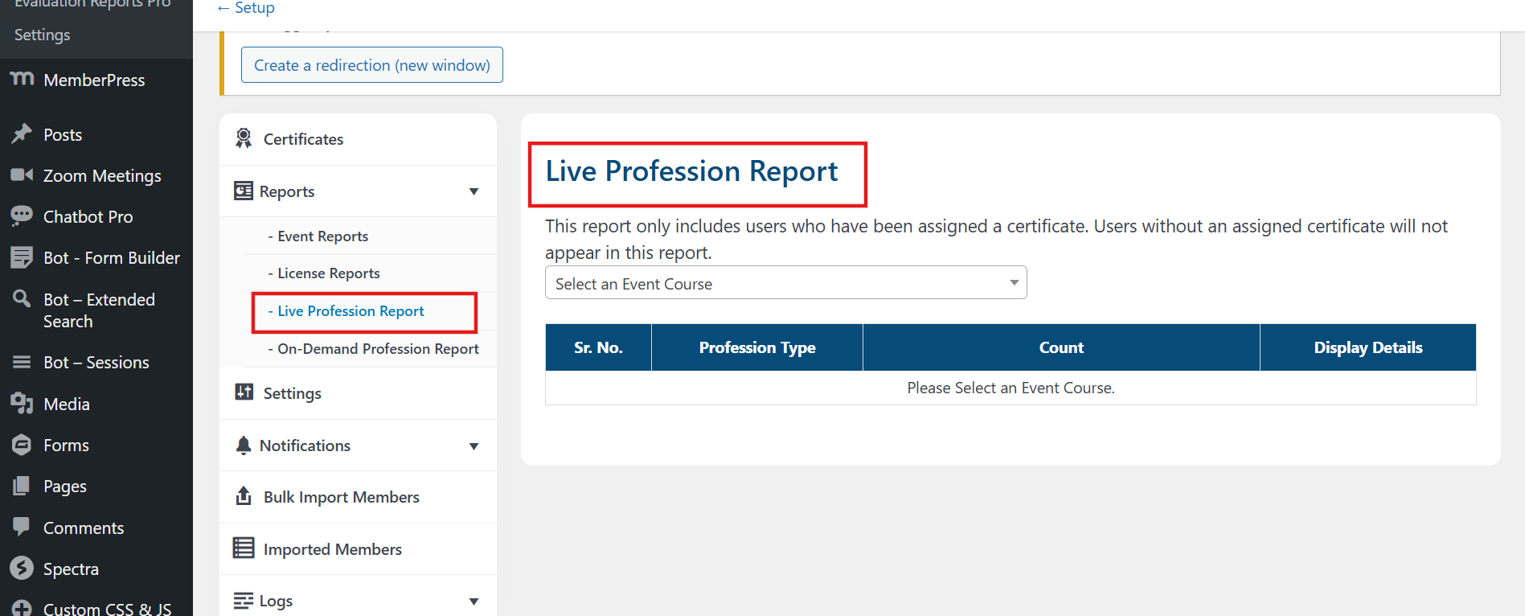This screenshot has height=616, width=1525.
Task: Click the Forms sidebar icon
Action: [x=22, y=445]
